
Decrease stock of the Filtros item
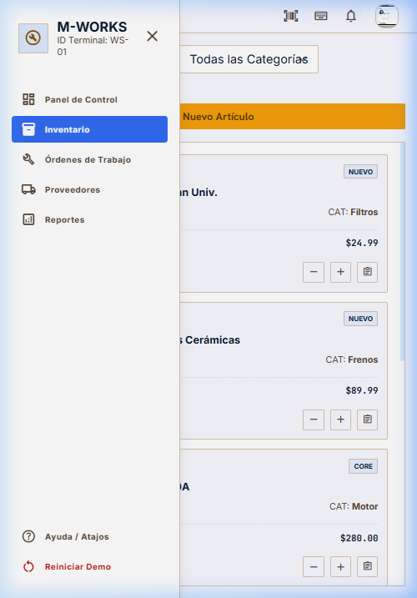[x=314, y=272]
